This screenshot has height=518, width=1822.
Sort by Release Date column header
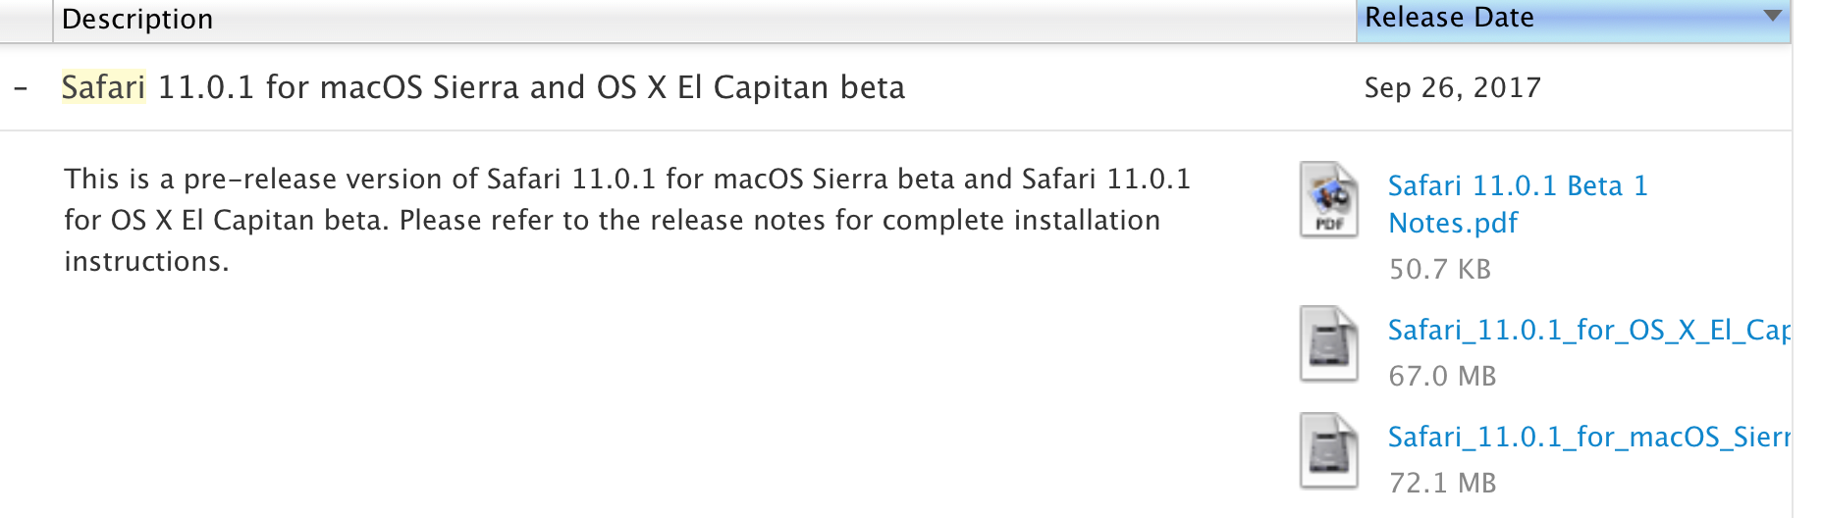click(x=1573, y=20)
